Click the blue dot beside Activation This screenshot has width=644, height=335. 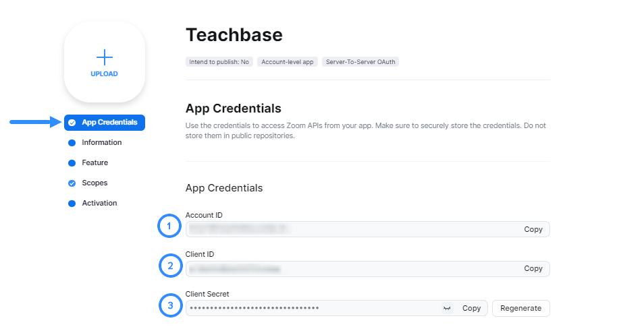coord(72,204)
